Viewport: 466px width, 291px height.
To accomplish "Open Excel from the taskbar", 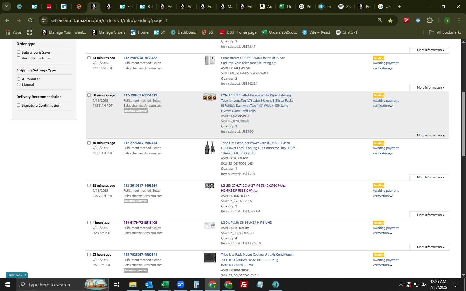I will (x=164, y=285).
